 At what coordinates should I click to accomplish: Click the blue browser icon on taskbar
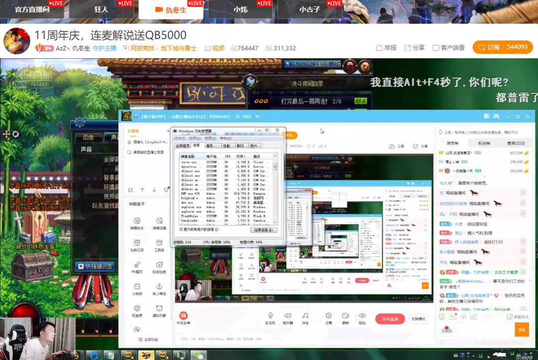point(94,356)
